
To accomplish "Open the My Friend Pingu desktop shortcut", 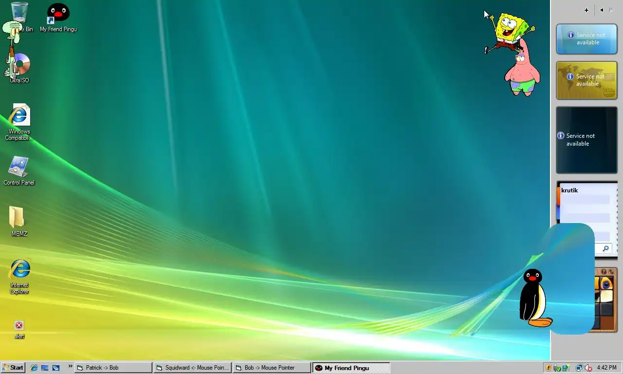I will (x=58, y=18).
